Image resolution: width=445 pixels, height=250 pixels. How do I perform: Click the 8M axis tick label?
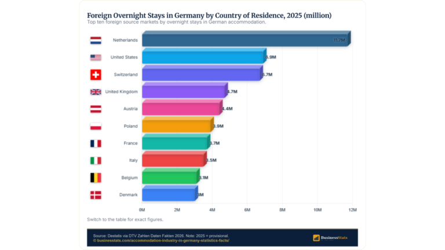(282, 210)
